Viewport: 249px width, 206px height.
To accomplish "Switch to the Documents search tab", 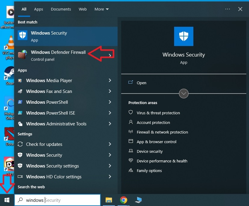I will tap(61, 9).
